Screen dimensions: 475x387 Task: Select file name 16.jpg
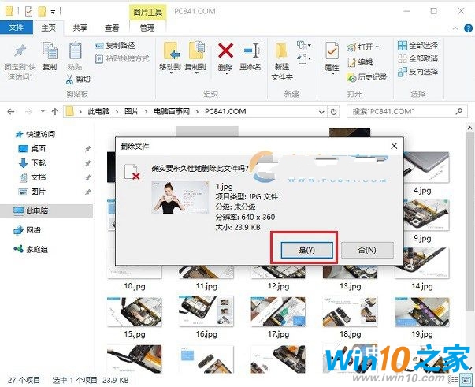pyautogui.click(x=206, y=334)
